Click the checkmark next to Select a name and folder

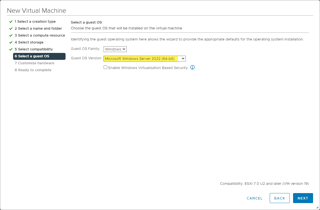tap(11, 28)
